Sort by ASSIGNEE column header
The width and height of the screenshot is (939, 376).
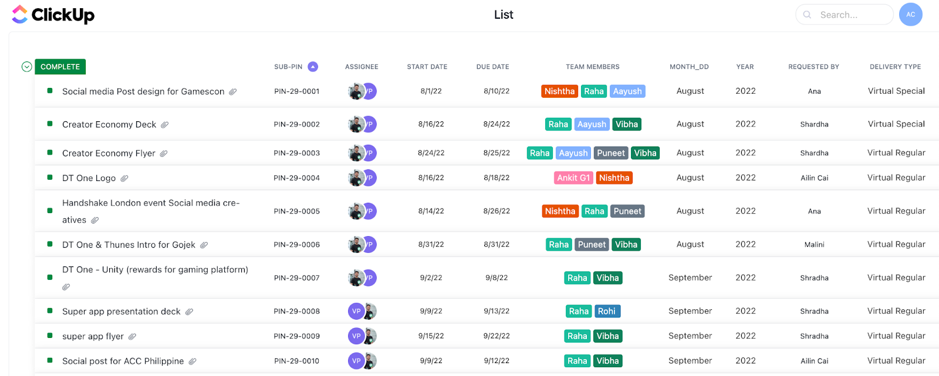pos(362,67)
